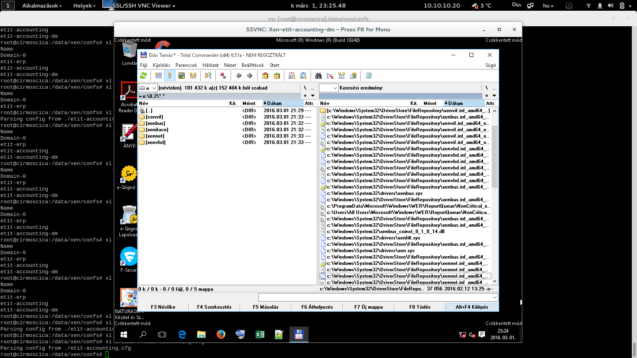Click the back arrow toolbar icon
This screenshot has width=637, height=358.
(238, 76)
